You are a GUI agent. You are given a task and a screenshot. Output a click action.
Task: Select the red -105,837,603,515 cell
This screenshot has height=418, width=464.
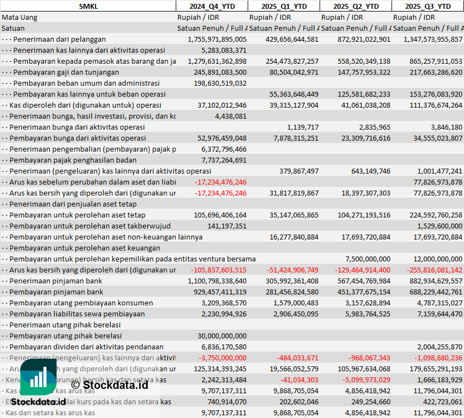pyautogui.click(x=219, y=270)
